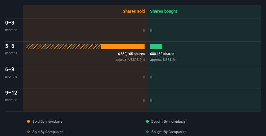Click the 6,832,165 shares sold figure
266x136 pixels.
131,54
